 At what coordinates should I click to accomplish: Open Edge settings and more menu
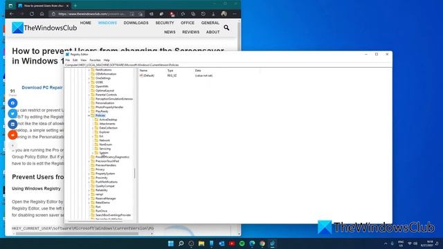pyautogui.click(x=235, y=14)
